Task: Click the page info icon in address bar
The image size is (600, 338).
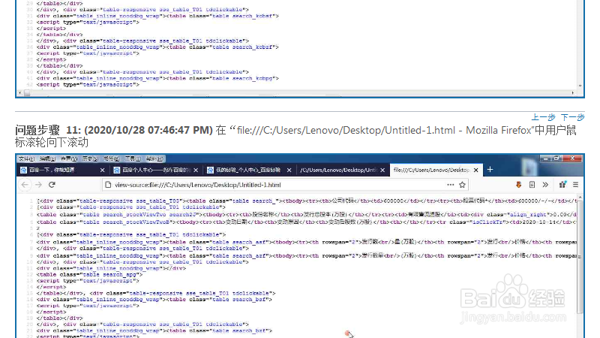Action: [108, 185]
